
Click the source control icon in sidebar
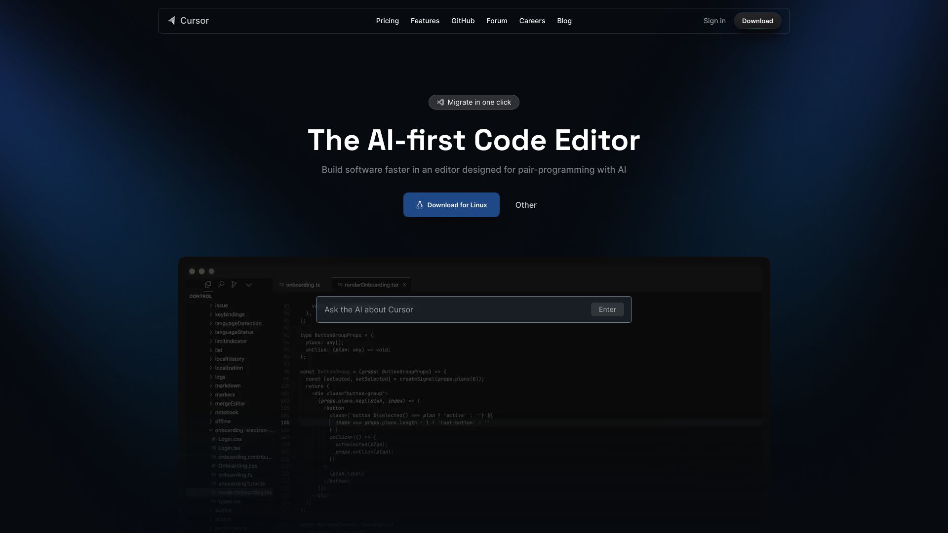(x=234, y=284)
